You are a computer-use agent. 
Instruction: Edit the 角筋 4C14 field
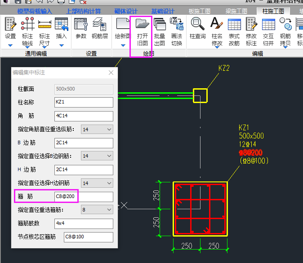point(84,116)
